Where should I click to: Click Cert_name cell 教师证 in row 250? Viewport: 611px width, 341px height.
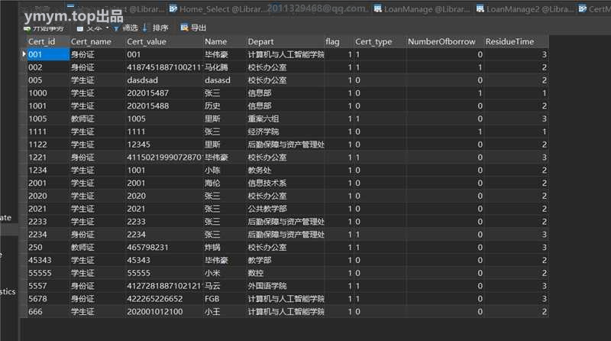tap(98, 248)
